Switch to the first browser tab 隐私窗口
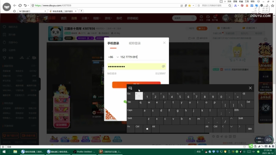The height and width of the screenshot is (155, 276). click(32, 11)
